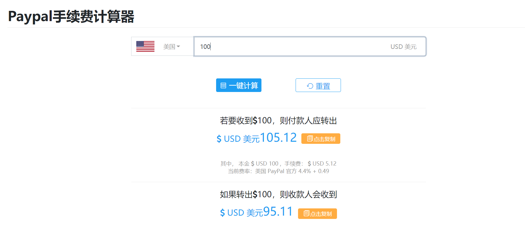Viewport: 525px width, 231px height.
Task: Click the 如果转出$100，则收款人会收到 heading
Action: pyautogui.click(x=278, y=194)
